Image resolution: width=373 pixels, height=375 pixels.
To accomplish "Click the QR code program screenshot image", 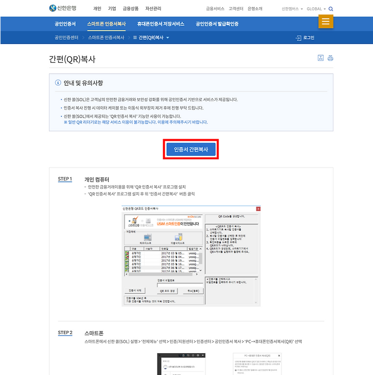I will pos(191,256).
